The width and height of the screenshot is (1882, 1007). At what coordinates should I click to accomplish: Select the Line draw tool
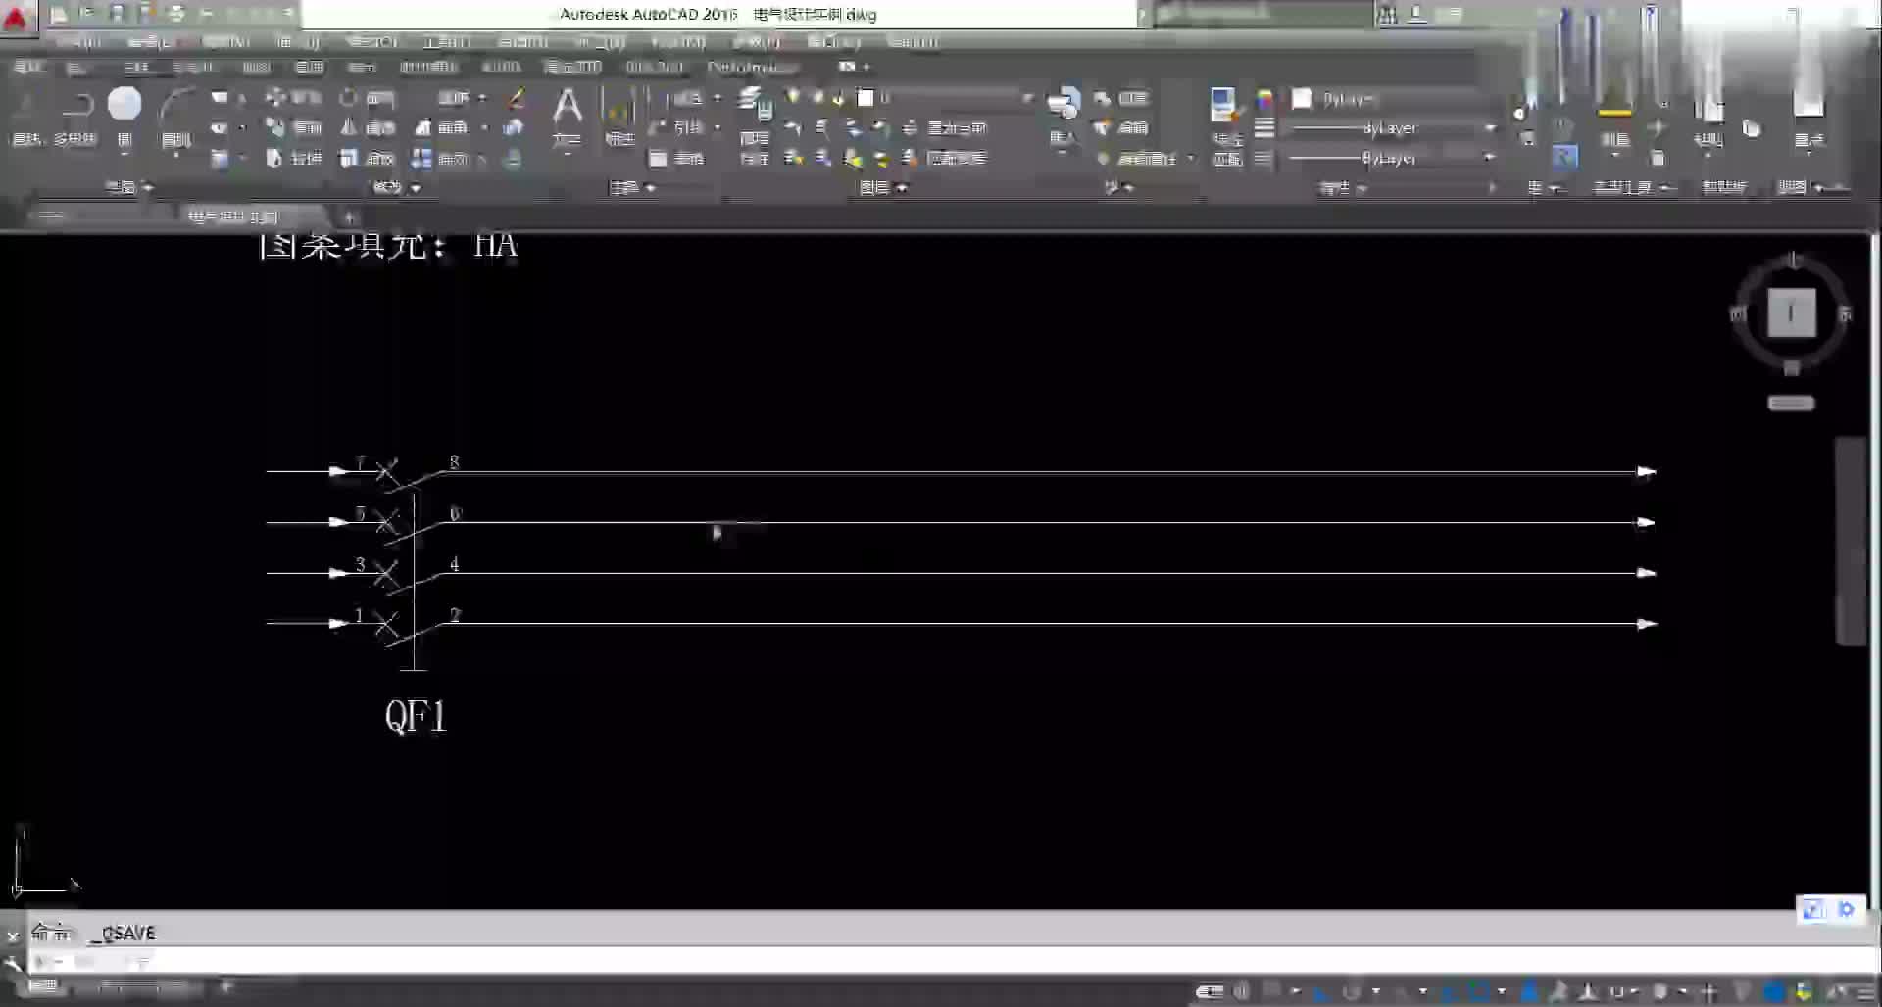click(25, 118)
